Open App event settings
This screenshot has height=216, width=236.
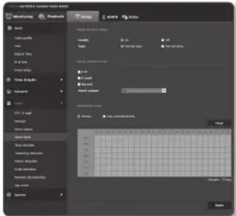(x=21, y=185)
